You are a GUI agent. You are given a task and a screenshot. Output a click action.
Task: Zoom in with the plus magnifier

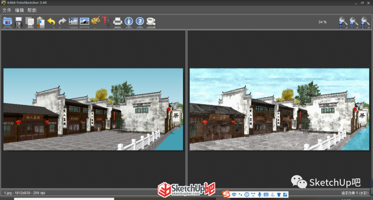[x=365, y=22]
